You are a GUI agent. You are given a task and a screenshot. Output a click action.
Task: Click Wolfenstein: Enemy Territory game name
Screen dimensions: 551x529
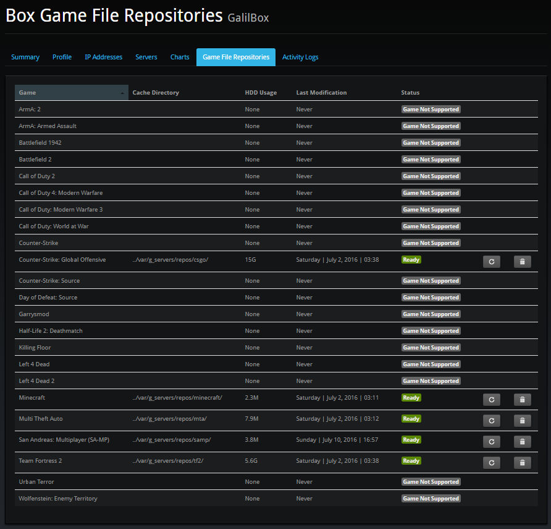(58, 499)
